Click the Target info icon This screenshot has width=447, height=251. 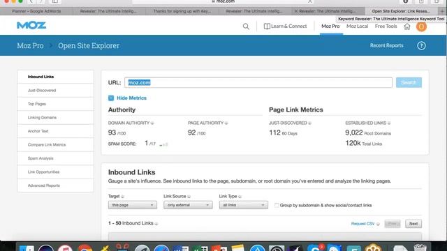pyautogui.click(x=123, y=197)
